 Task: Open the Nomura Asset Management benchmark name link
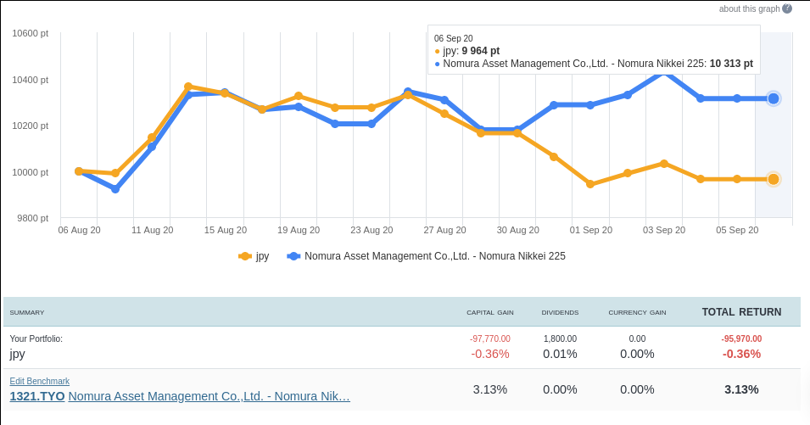pyautogui.click(x=209, y=396)
